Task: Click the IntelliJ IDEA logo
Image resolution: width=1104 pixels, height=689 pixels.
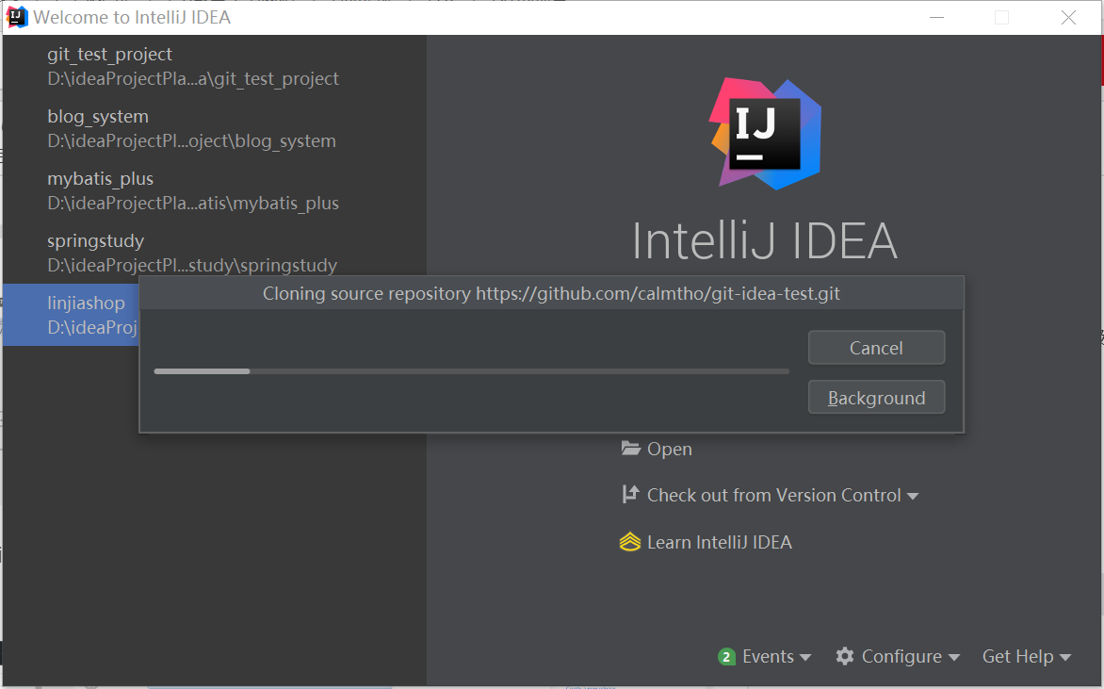Action: pos(765,134)
